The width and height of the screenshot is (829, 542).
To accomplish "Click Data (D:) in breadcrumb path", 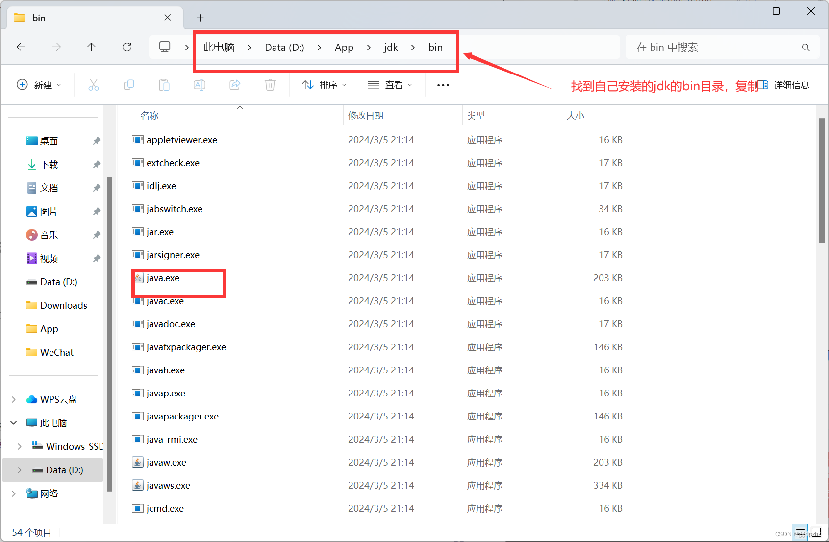I will tap(284, 48).
